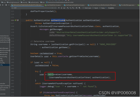The height and width of the screenshot is (97, 140).
Task: Click "NONE_PROVIDED" string on line 134
Action: [x=108, y=44]
